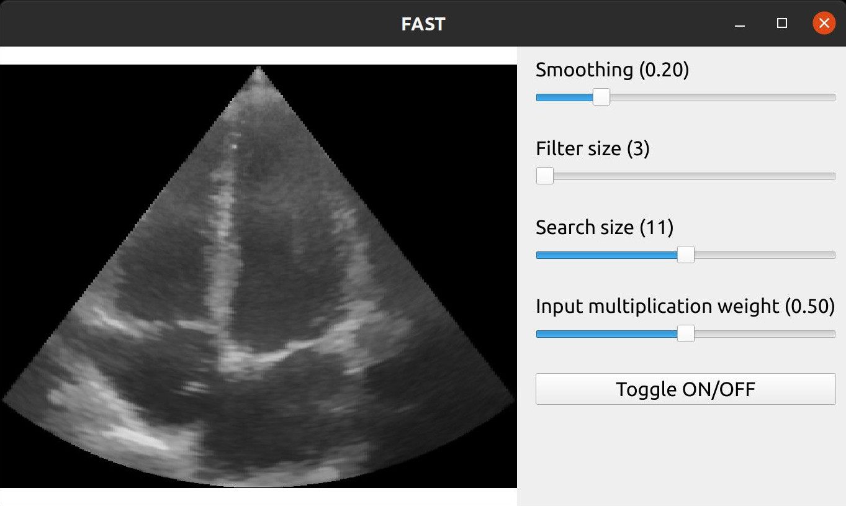846x506 pixels.
Task: Maximize the FAST window
Action: 782,24
